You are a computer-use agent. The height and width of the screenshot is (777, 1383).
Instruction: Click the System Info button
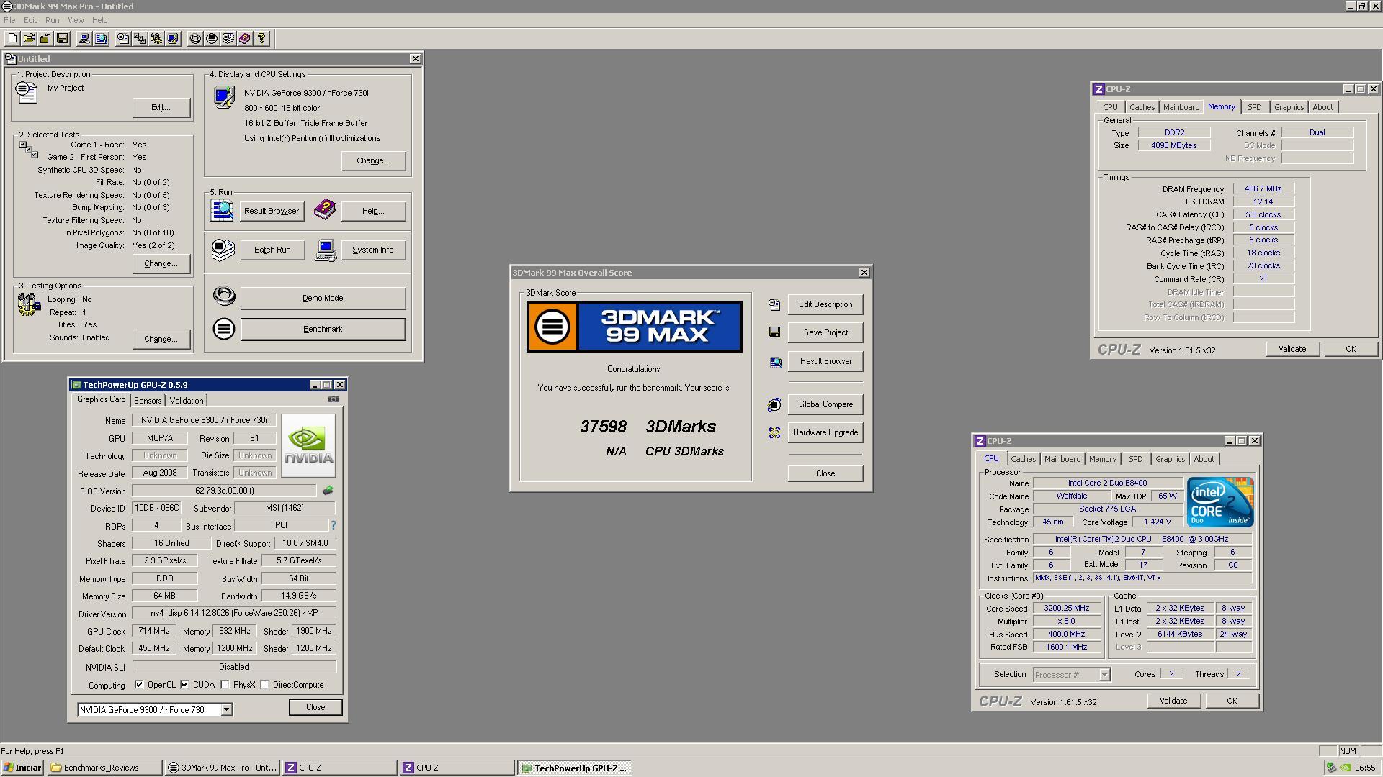coord(373,250)
